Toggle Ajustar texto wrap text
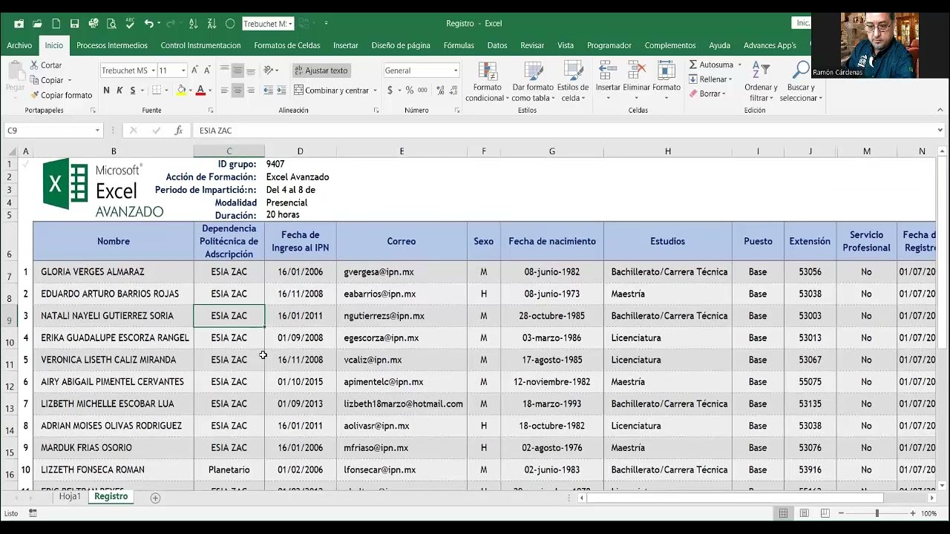 click(x=321, y=70)
